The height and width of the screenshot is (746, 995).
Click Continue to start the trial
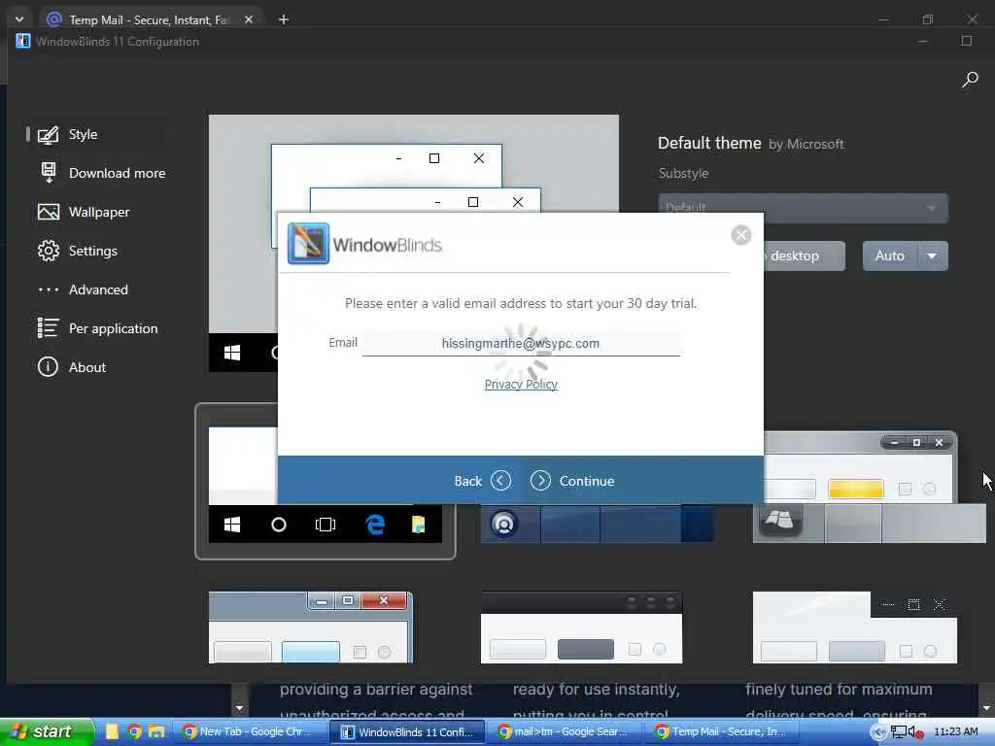[x=571, y=481]
